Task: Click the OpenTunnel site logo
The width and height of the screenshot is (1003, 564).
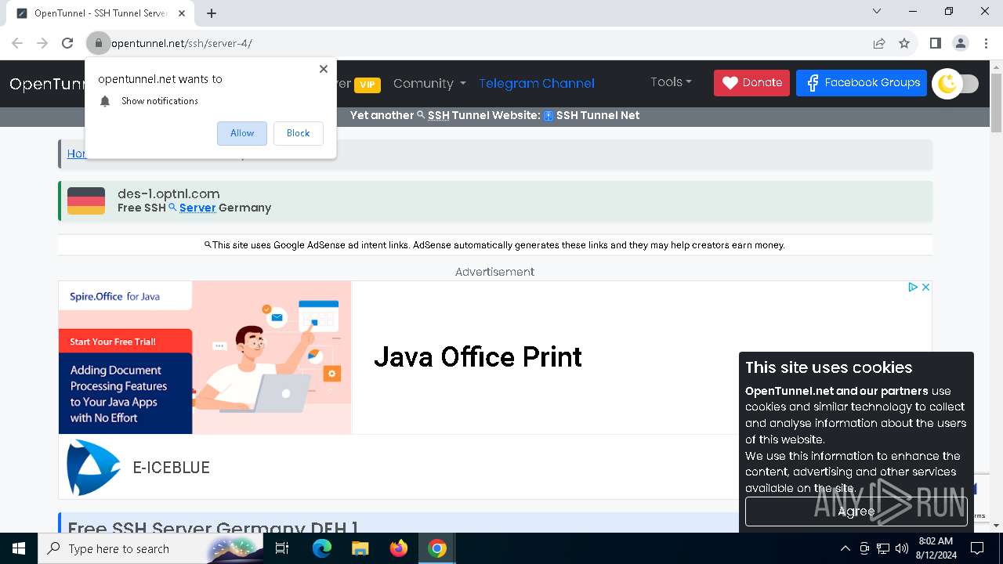Action: pos(47,83)
